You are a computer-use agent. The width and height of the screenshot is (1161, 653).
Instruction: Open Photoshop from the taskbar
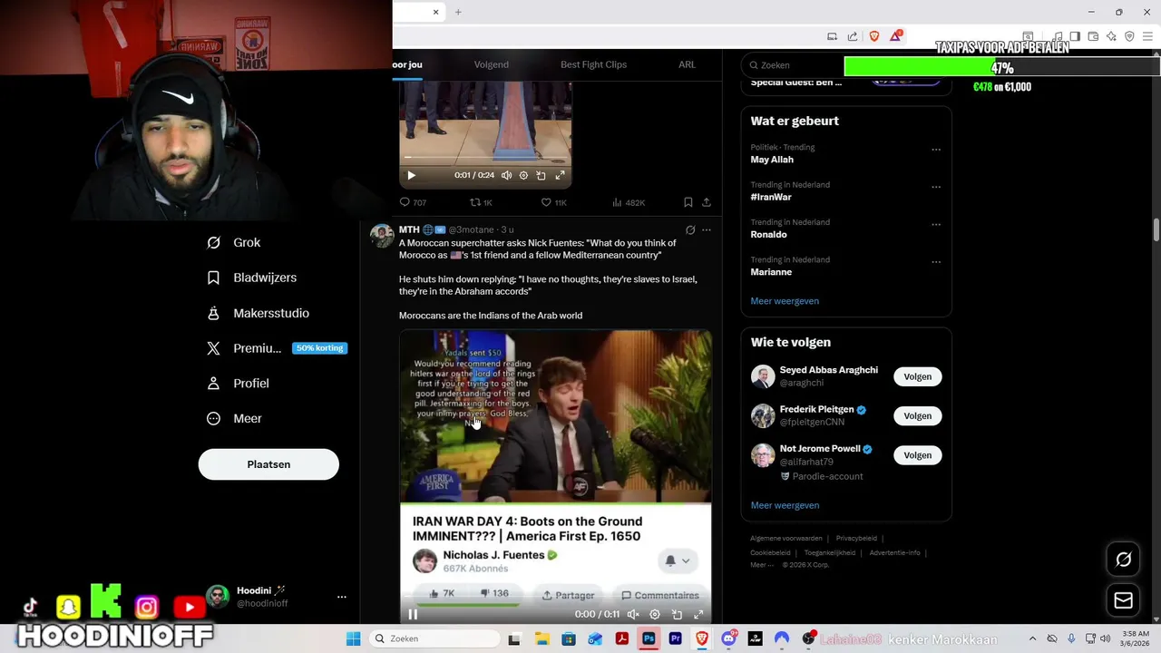click(649, 638)
